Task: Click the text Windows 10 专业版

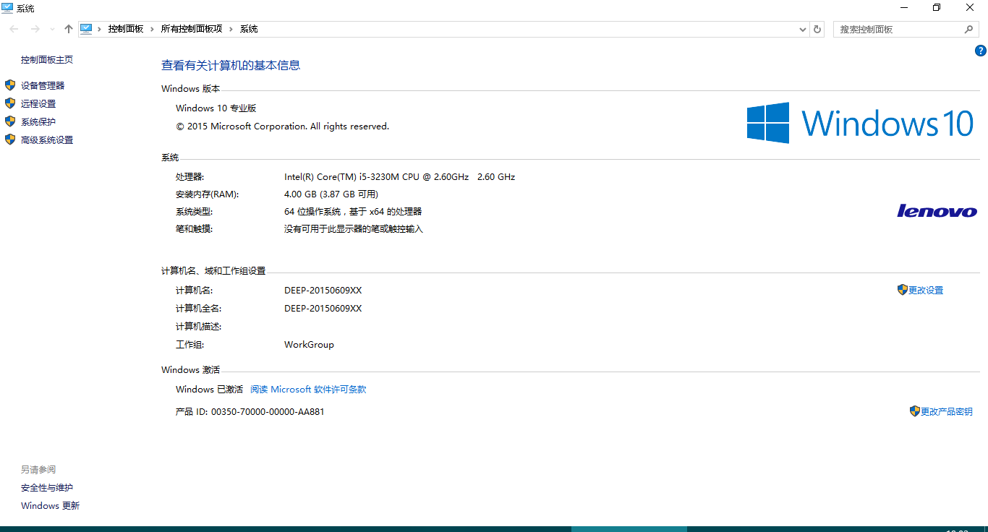Action: click(216, 108)
